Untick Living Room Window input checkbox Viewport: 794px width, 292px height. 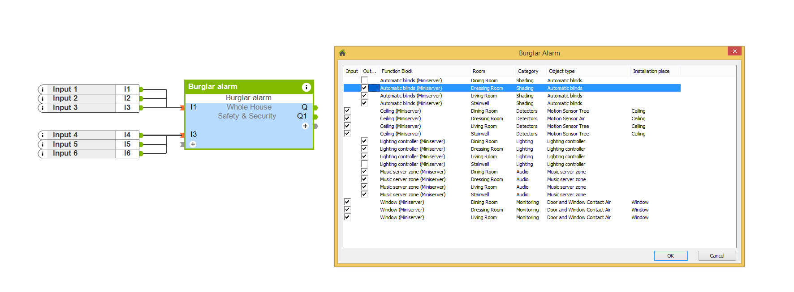coord(347,217)
